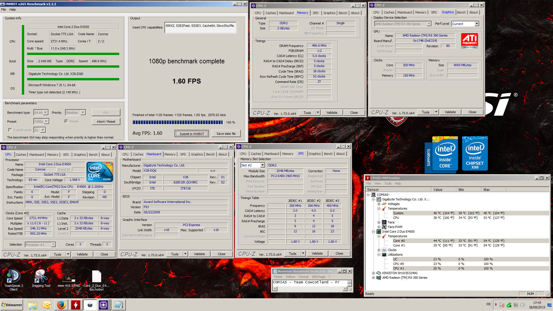Viewport: 553px width, 311px height.
Task: Click the Used CPU capabilities text box
Action: 200,28
